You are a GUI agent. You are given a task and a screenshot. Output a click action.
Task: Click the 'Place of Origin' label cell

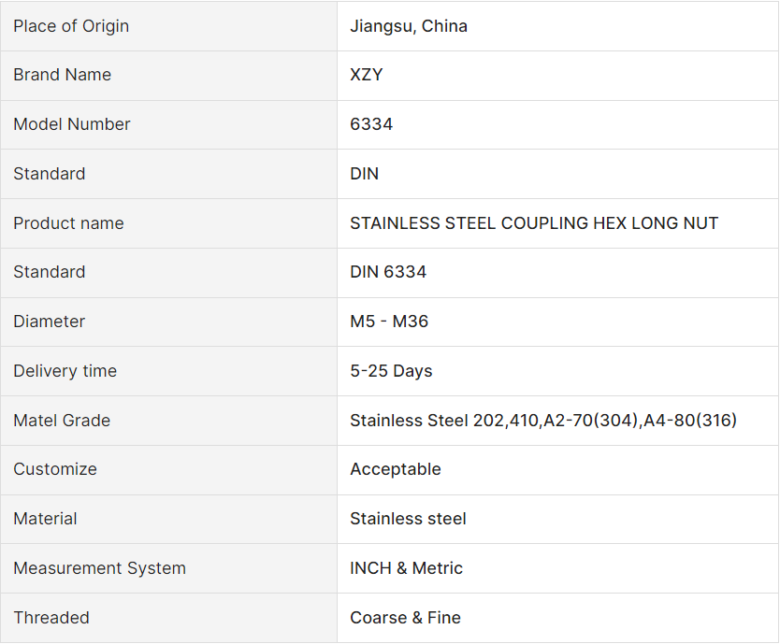[71, 26]
